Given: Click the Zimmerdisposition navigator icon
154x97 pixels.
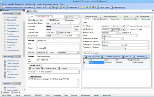Looking at the screenshot, I should [x=5, y=26].
